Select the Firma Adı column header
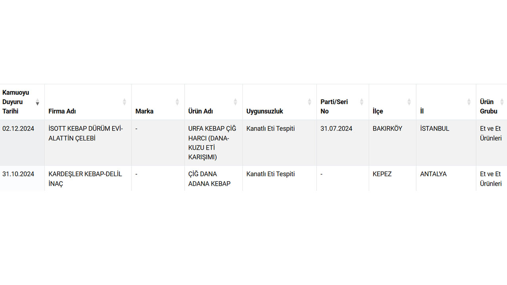Screen dimensions: 507x285 click(x=62, y=111)
